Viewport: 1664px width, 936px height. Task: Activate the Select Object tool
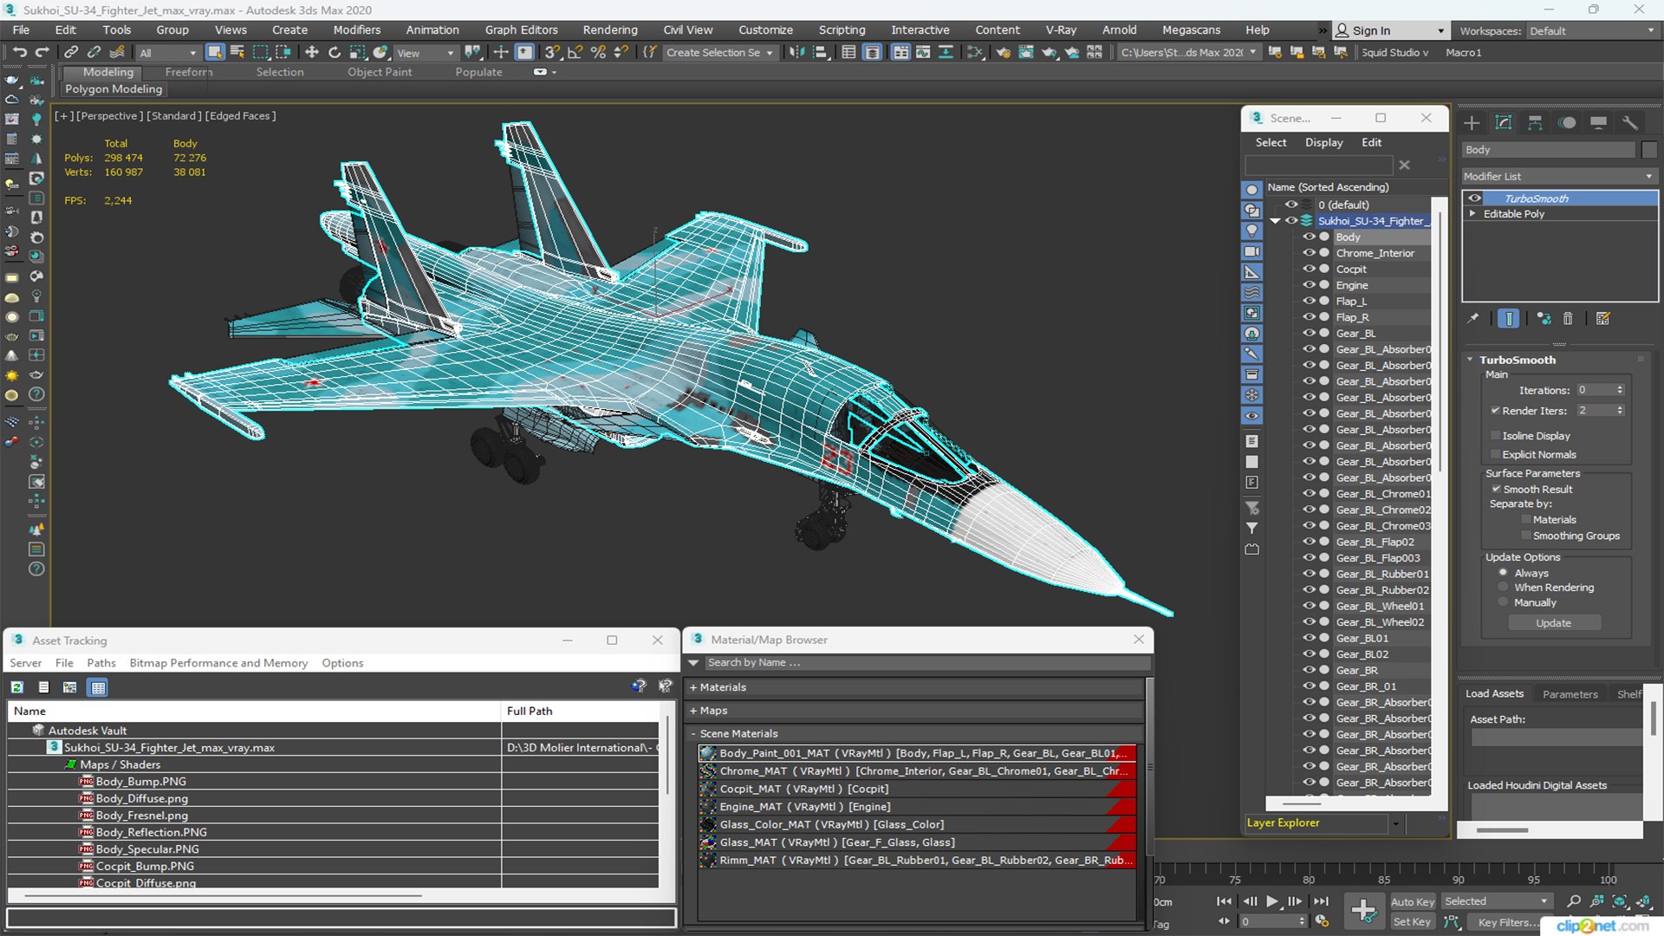216,53
